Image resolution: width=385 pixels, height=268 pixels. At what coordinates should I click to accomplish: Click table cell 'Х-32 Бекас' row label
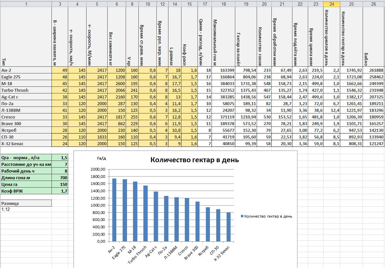coord(26,144)
